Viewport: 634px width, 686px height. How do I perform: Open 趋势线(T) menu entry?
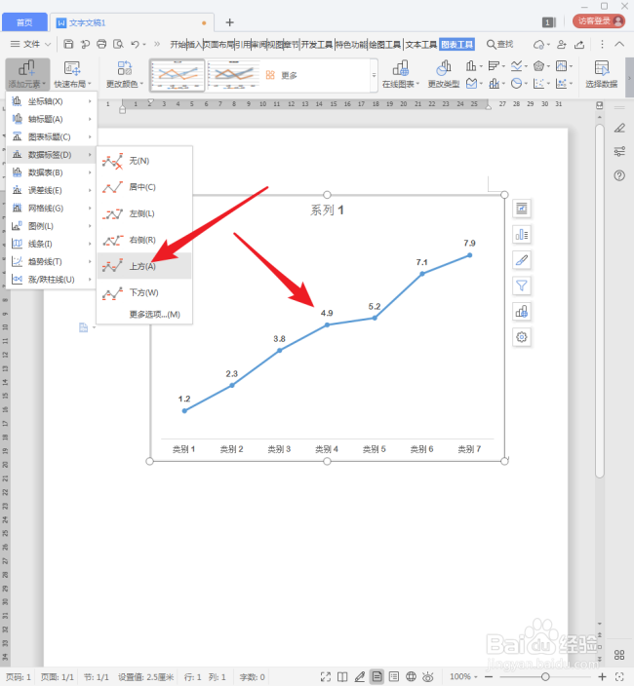click(x=52, y=261)
